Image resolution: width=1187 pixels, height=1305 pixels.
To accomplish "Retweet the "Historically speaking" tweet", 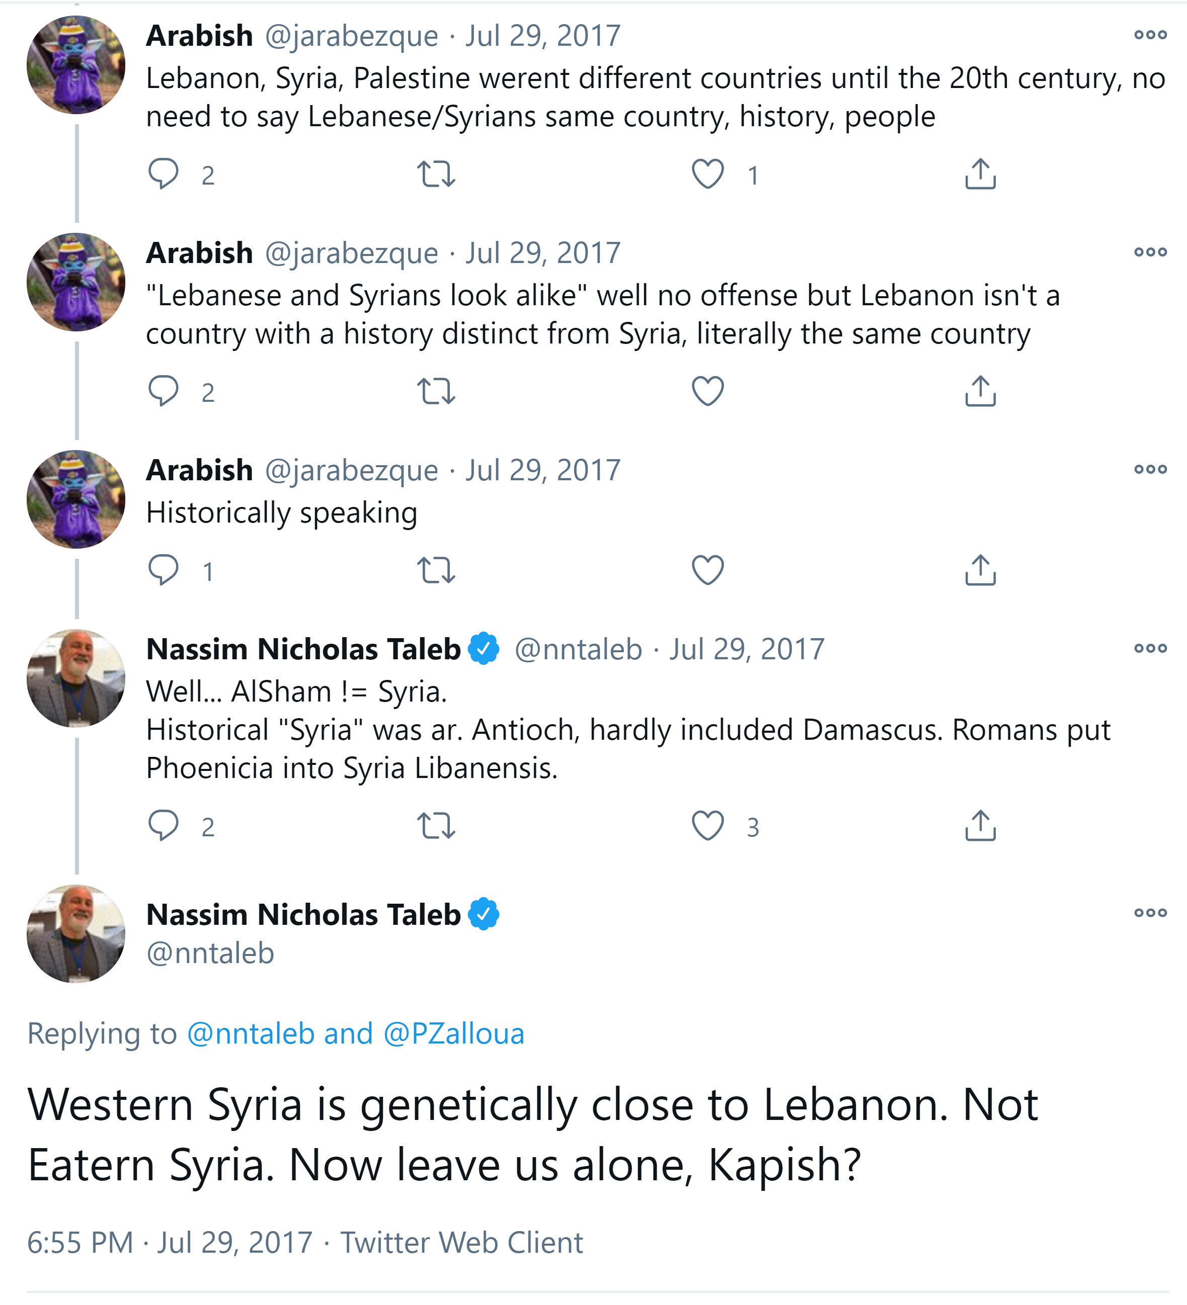I will click(x=436, y=570).
